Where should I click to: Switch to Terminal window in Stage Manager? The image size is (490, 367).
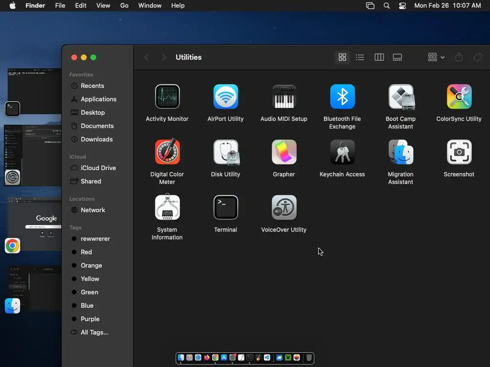click(34, 91)
